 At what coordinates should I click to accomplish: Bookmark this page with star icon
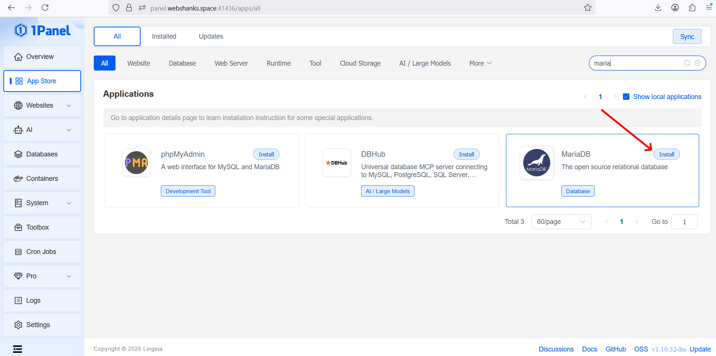[588, 8]
